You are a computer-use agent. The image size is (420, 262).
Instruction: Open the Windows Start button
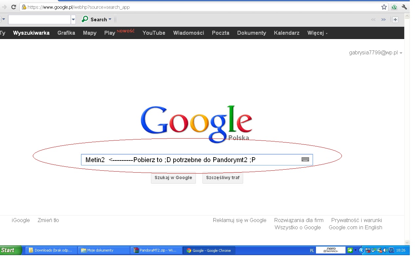[10, 250]
